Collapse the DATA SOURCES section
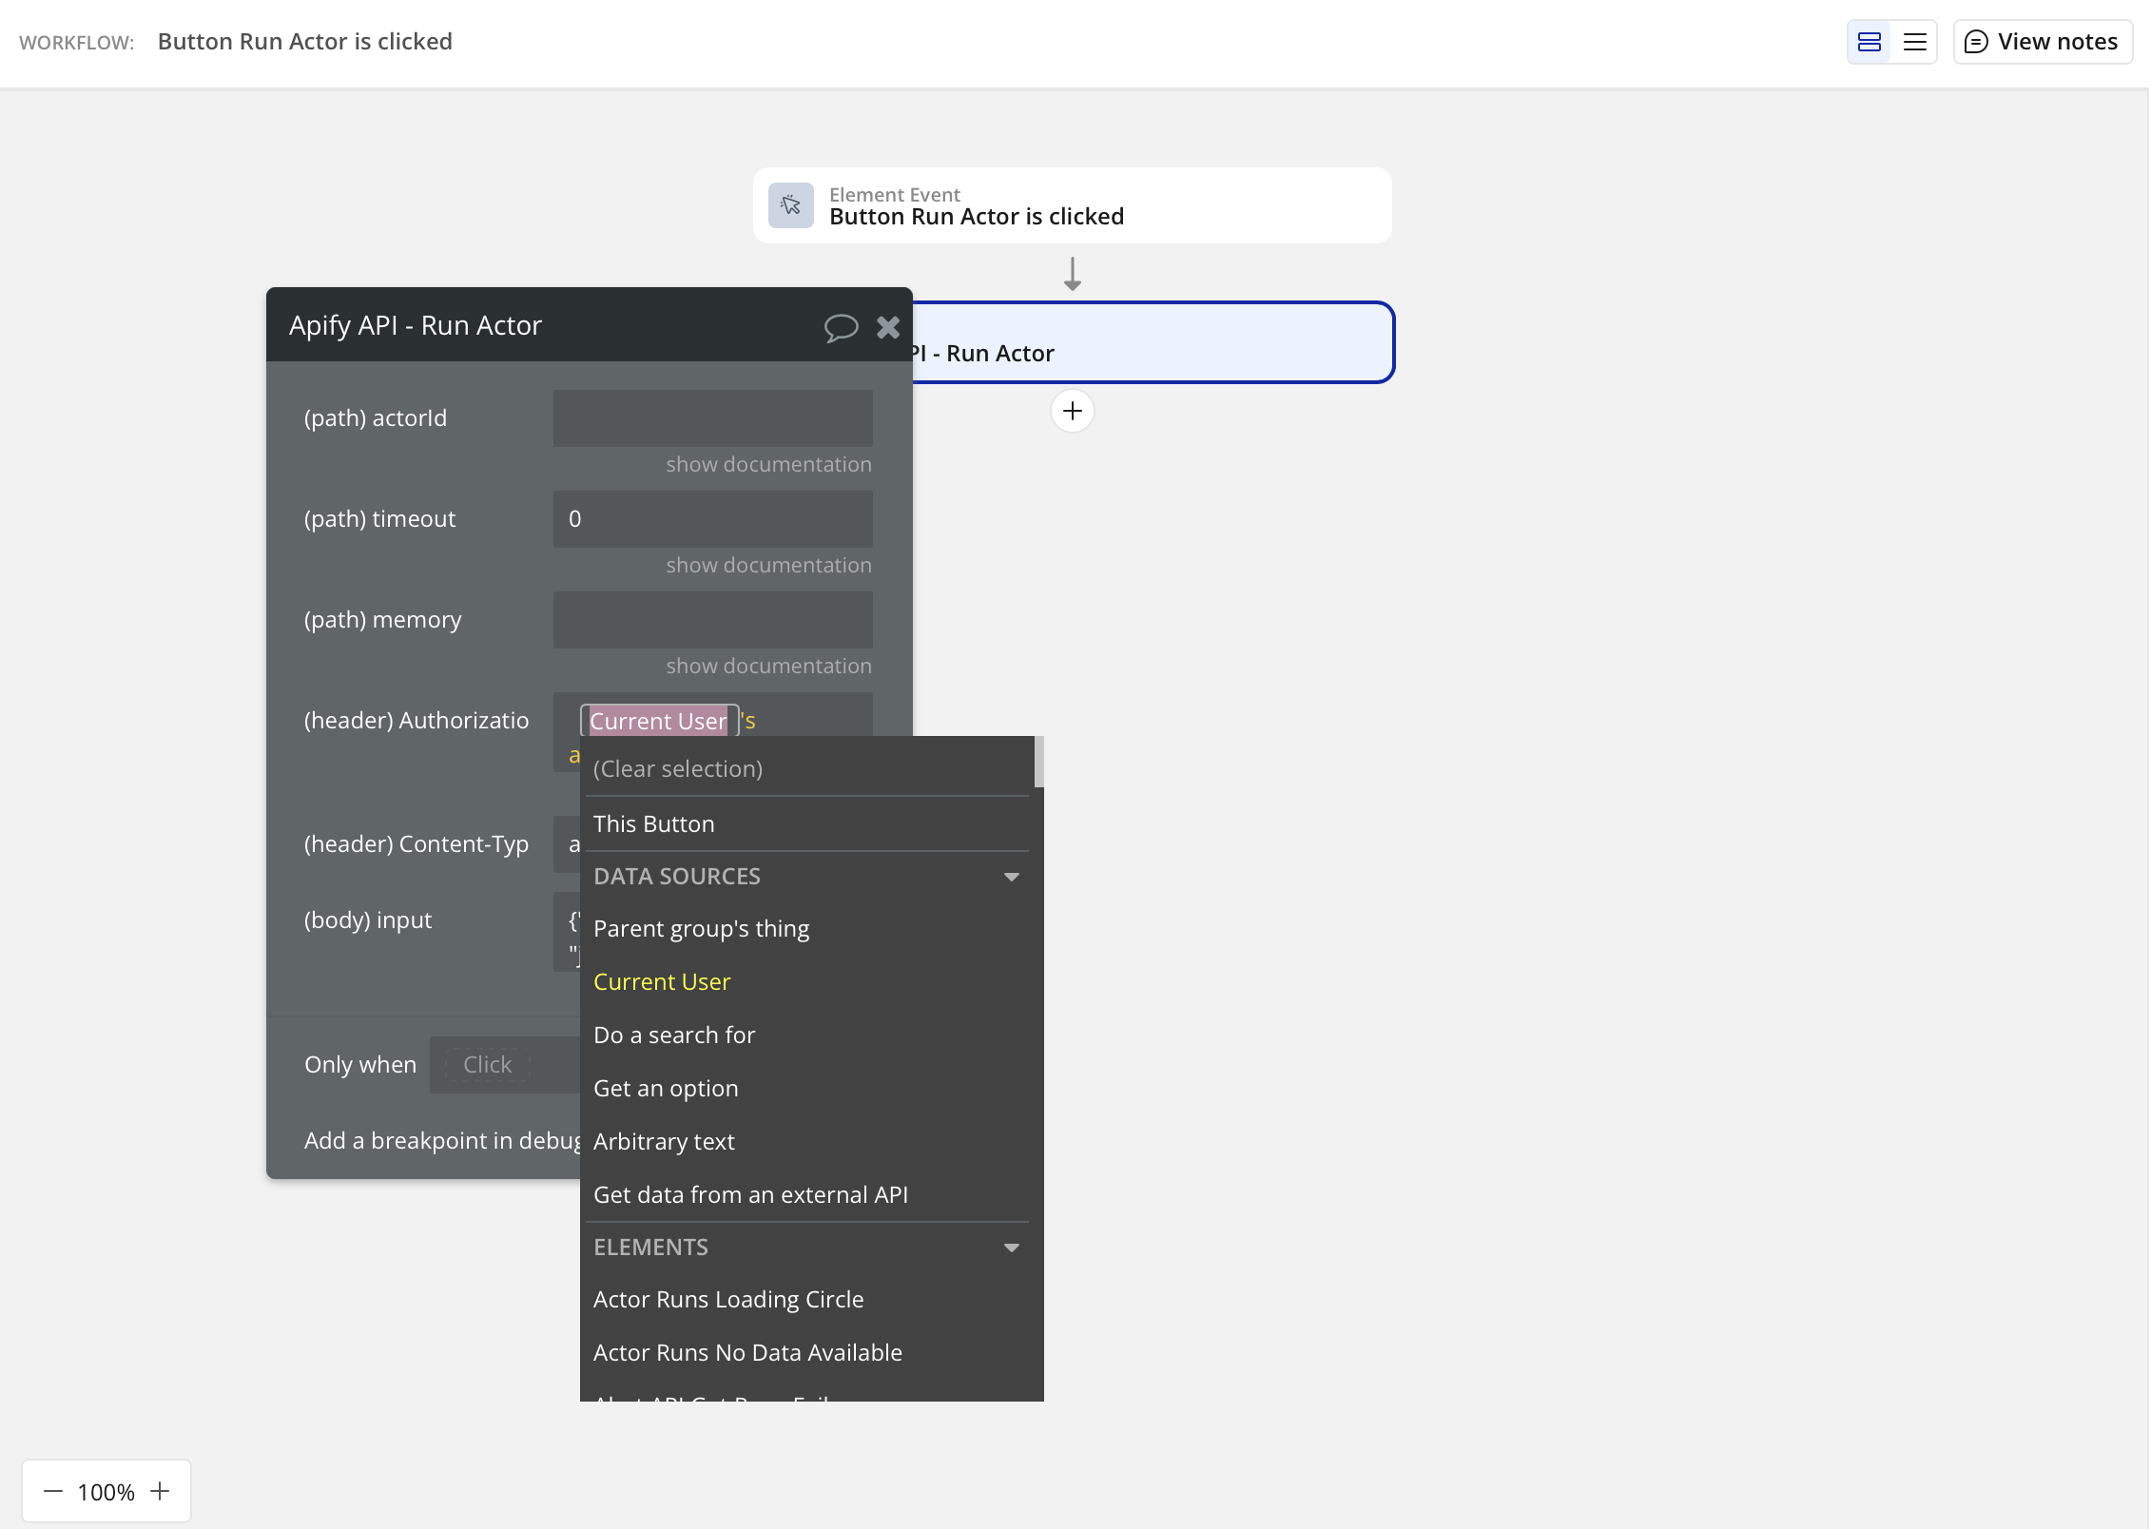 pos(1012,877)
